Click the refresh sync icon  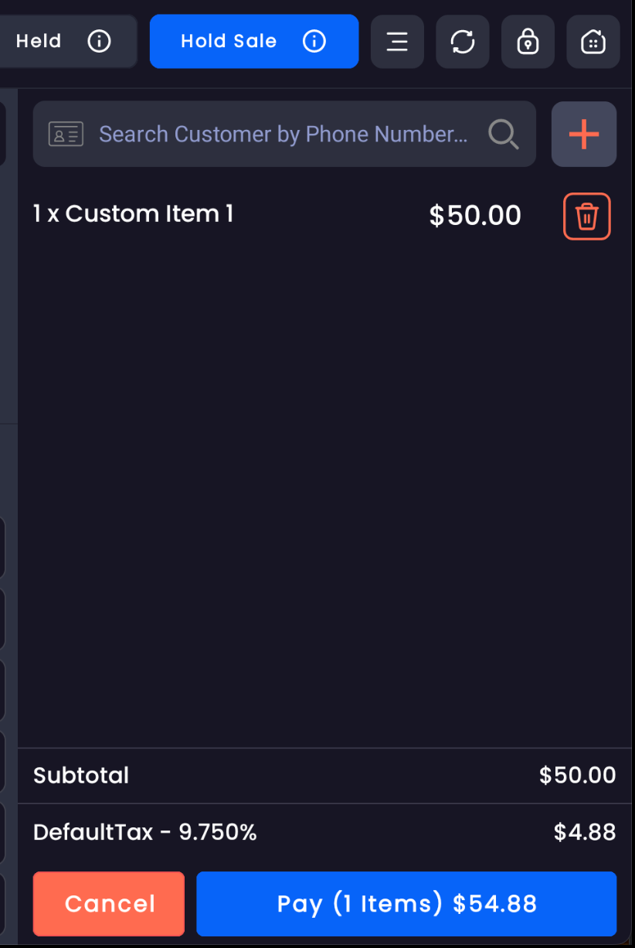463,41
